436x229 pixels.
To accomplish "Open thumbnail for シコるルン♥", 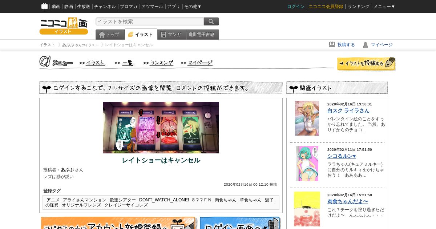I will pos(307,164).
